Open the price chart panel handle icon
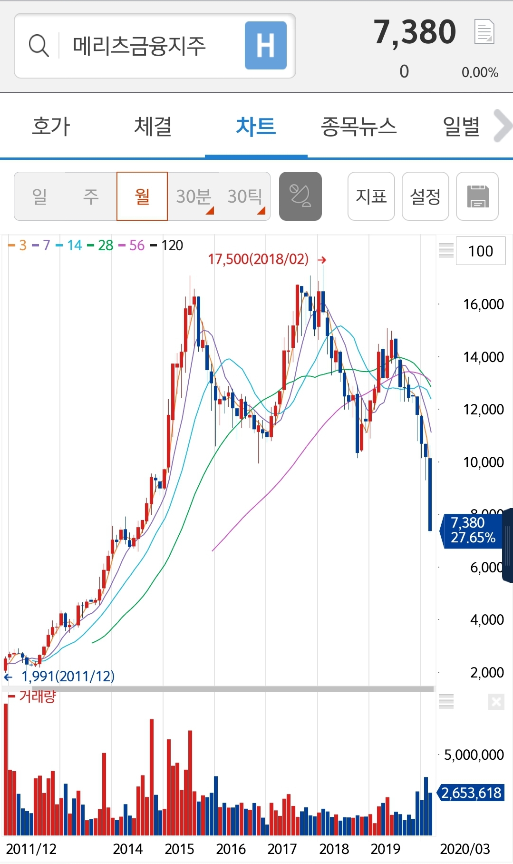This screenshot has width=513, height=864. [446, 250]
